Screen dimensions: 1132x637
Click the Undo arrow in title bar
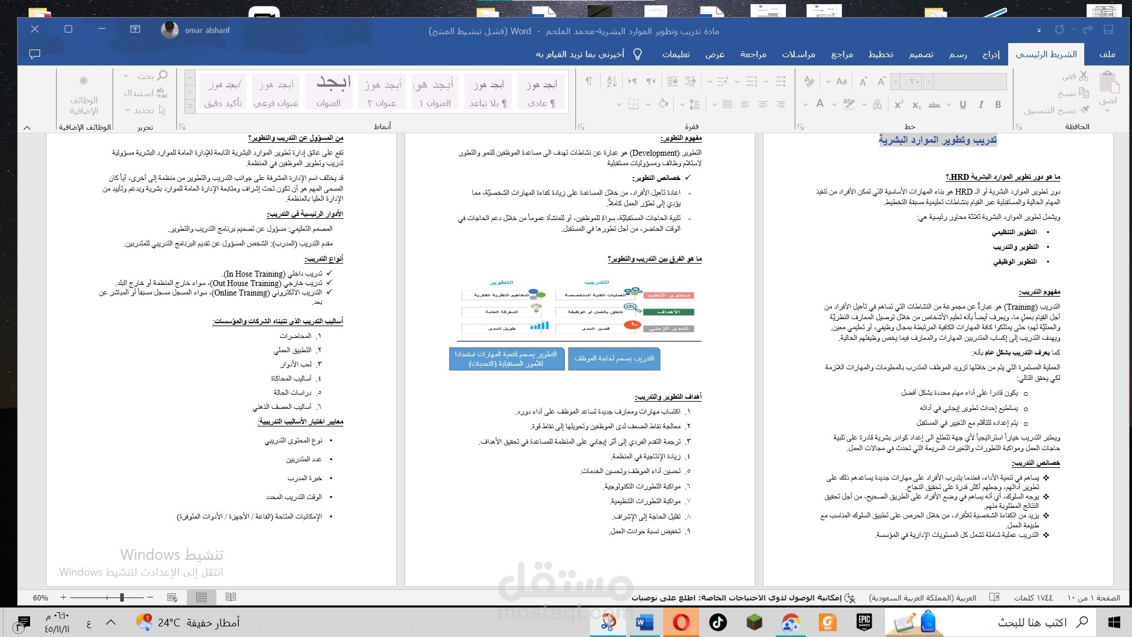1087,29
